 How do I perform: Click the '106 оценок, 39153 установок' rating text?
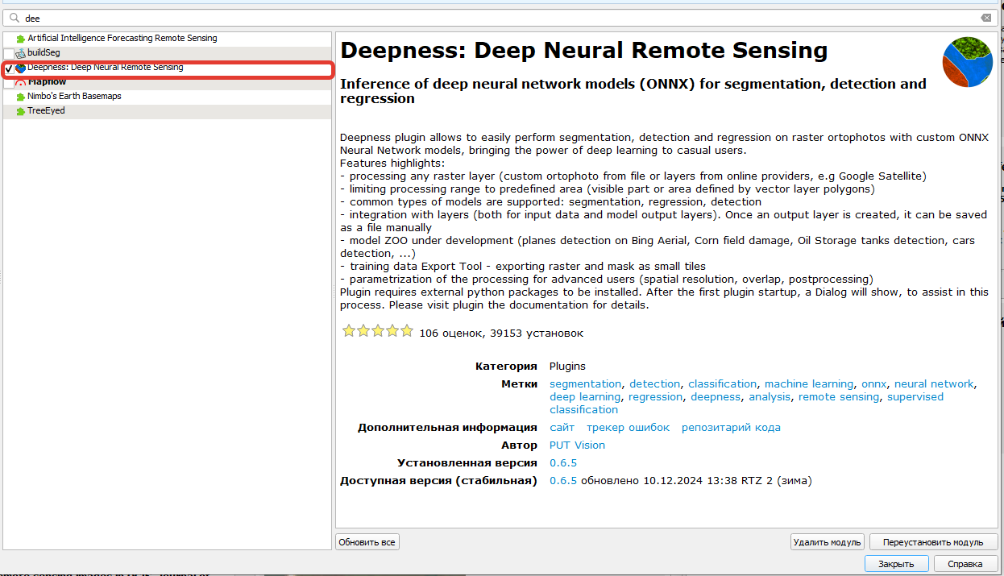501,333
